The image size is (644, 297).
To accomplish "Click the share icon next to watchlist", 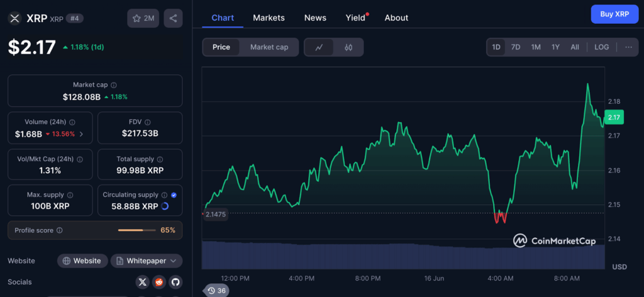I will click(173, 18).
